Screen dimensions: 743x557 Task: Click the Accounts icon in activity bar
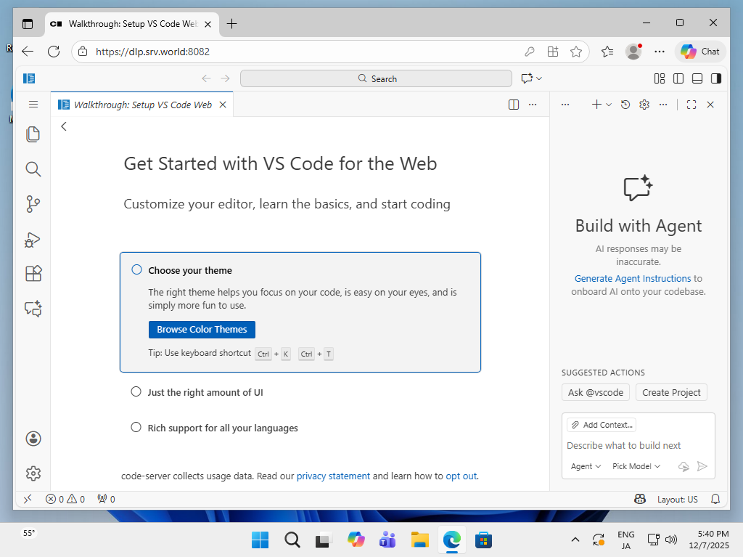(33, 439)
